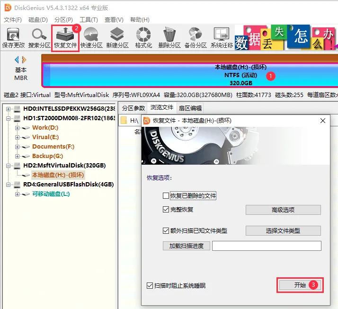Click the 高级选项 button
Screen dimensions: 338x309
point(283,210)
